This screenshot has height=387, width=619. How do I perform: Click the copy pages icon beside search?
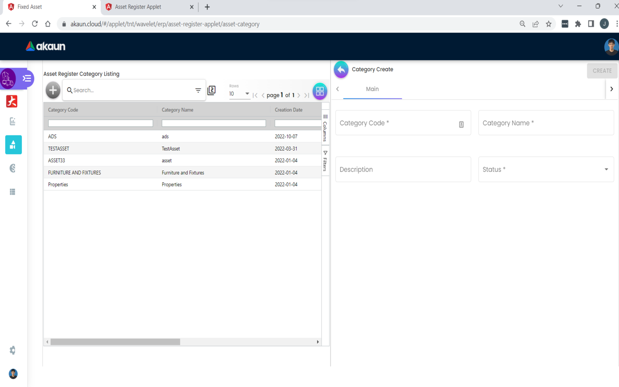tap(211, 90)
